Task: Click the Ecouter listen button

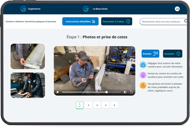Action: [150, 54]
